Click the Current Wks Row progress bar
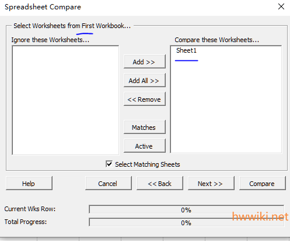The width and height of the screenshot is (290, 241). [186, 210]
